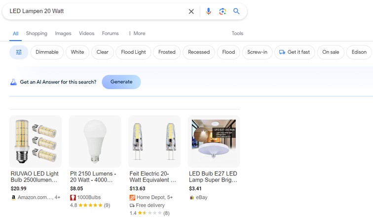373x220 pixels.
Task: Click the eBay seller logo icon
Action: 192,197
